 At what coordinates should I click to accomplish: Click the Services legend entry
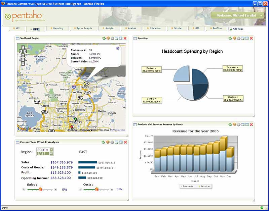point(204,187)
